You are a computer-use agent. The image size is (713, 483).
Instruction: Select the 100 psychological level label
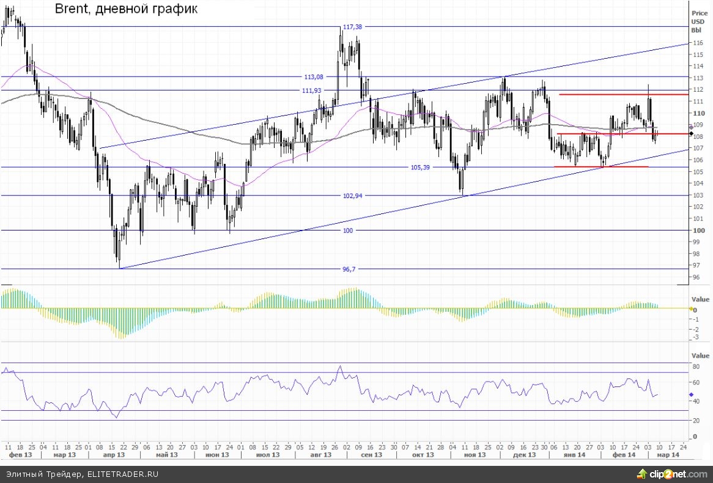click(348, 230)
